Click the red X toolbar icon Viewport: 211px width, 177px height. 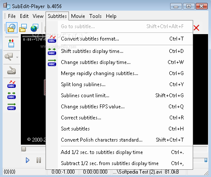click(x=197, y=28)
